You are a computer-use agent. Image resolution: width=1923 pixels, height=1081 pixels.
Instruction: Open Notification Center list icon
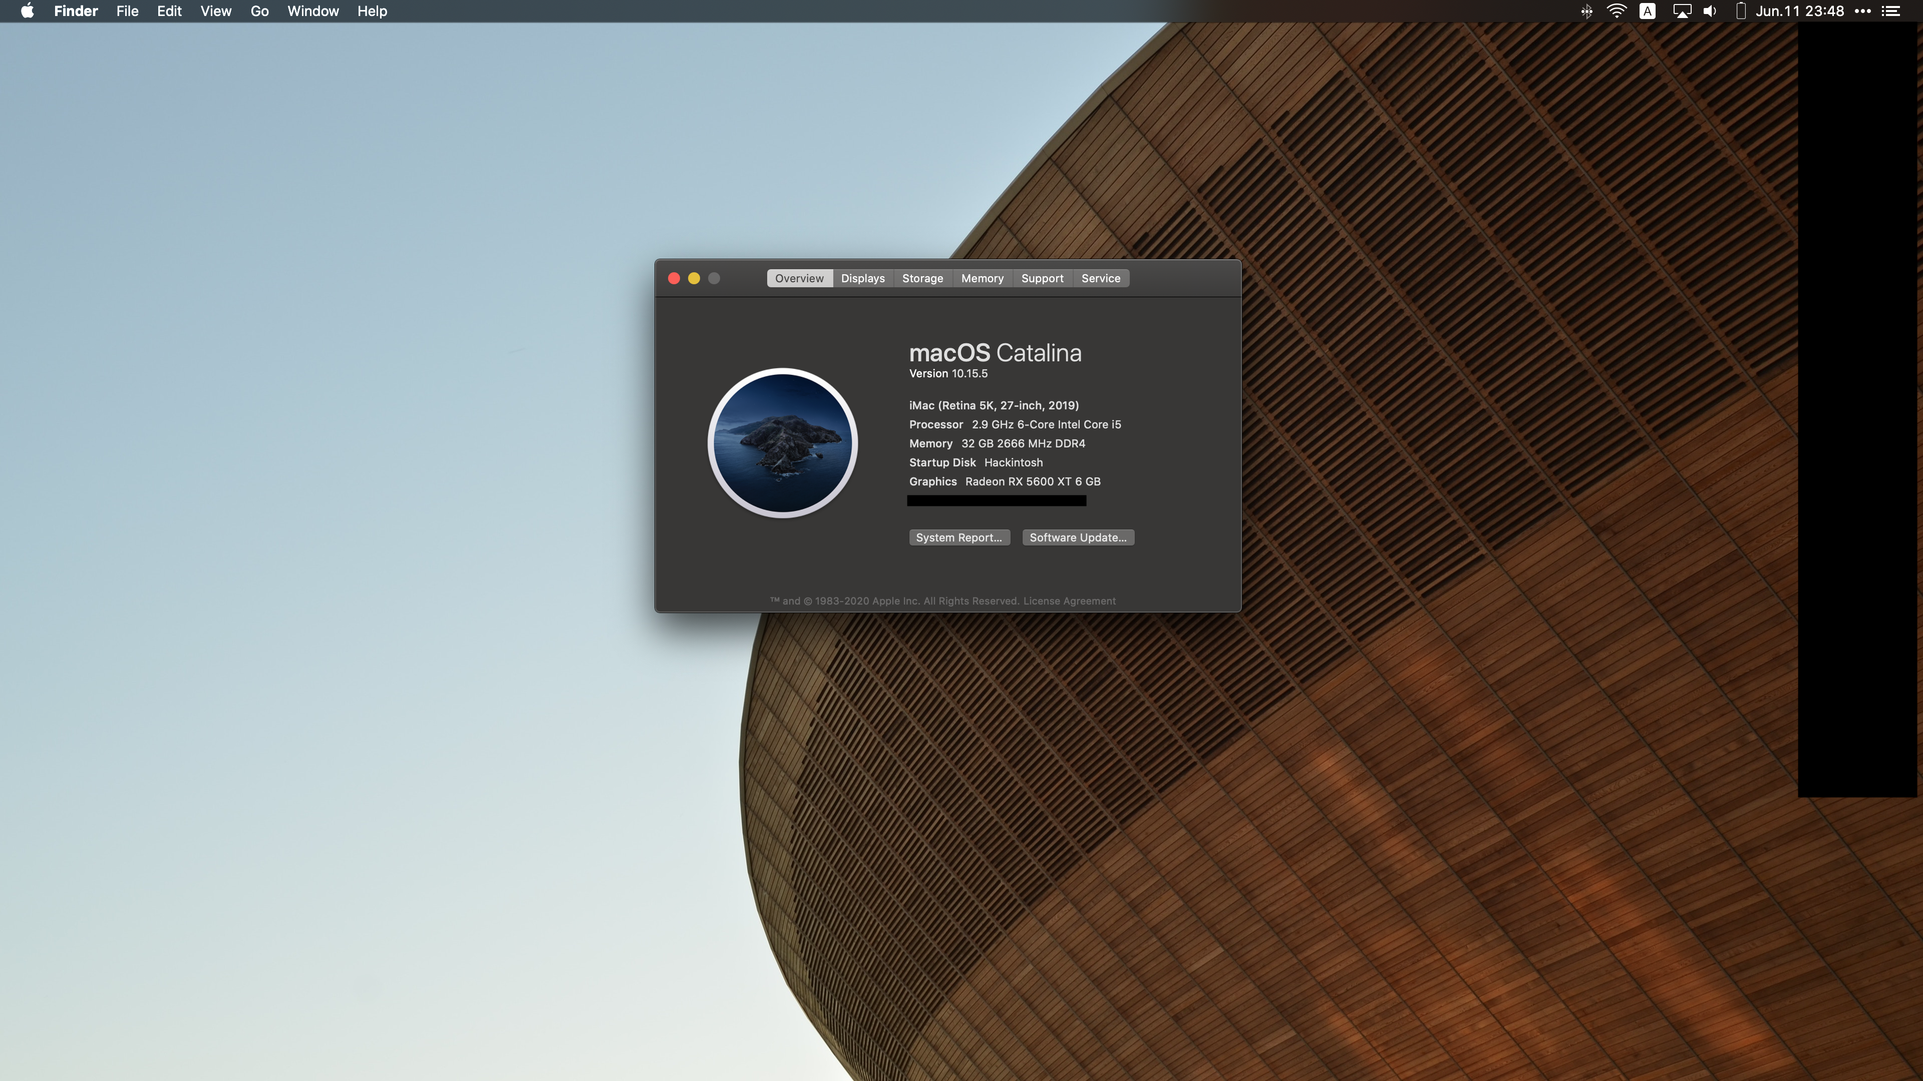(x=1891, y=11)
